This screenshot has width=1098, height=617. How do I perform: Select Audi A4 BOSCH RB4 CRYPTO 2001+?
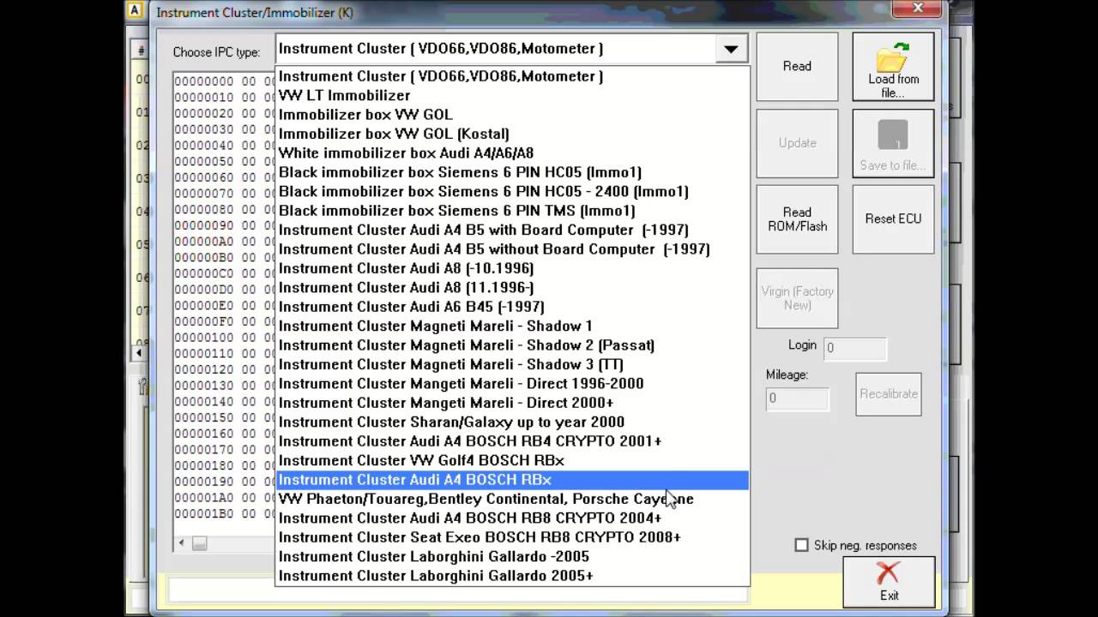512,441
